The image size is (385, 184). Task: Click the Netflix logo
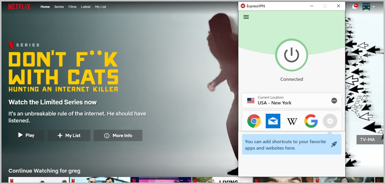click(x=19, y=6)
